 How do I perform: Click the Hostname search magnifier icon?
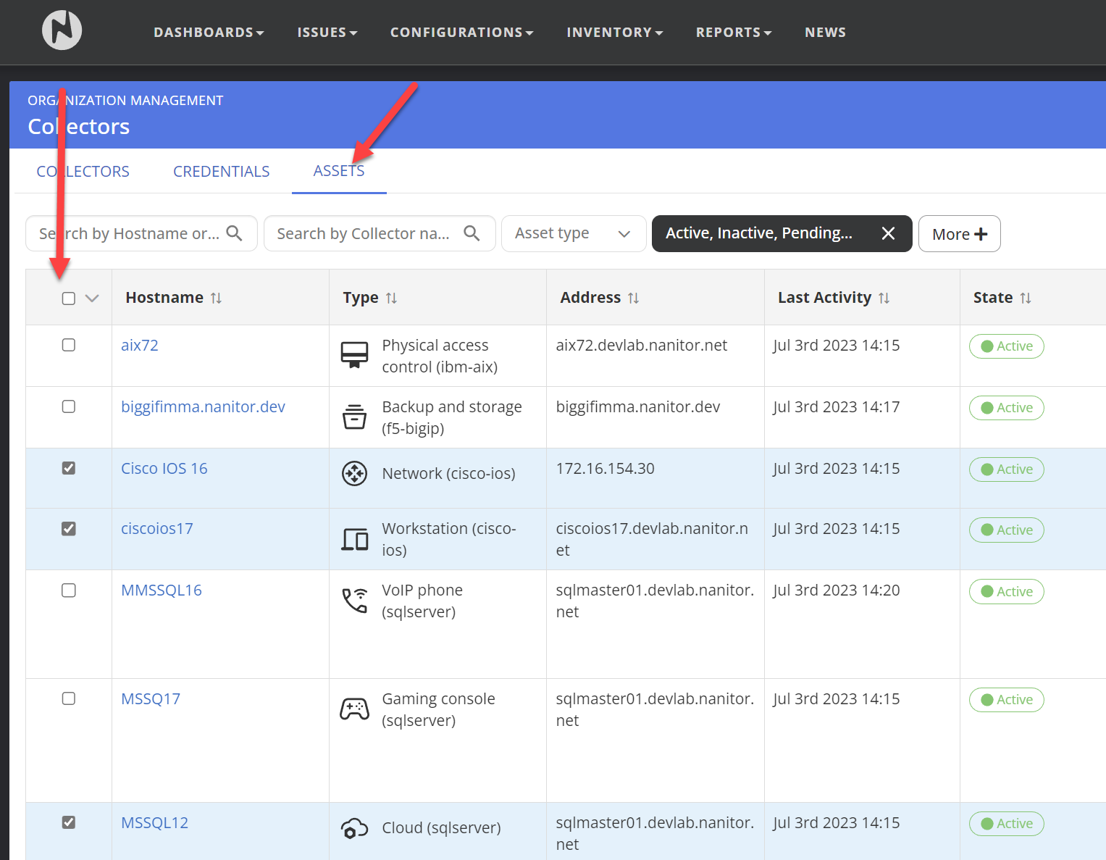(234, 233)
